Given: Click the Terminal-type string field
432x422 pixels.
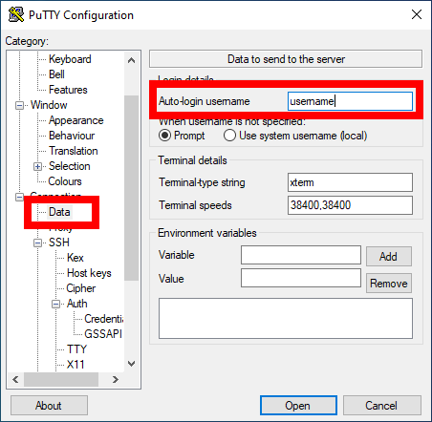Looking at the screenshot, I should 350,182.
